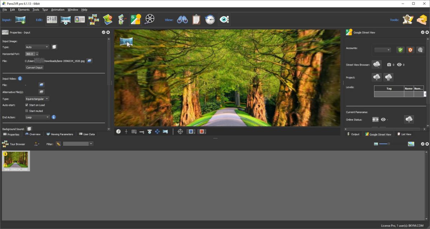The width and height of the screenshot is (430, 229).
Task: Open the Elements menu
Action: tap(24, 10)
